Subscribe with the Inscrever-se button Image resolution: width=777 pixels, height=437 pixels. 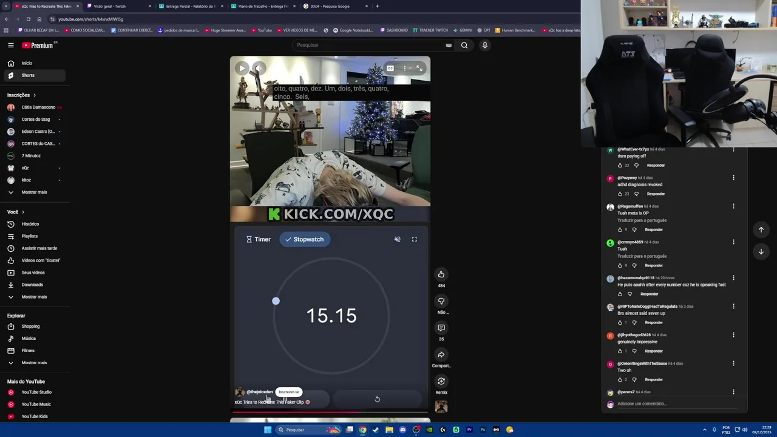tap(289, 392)
